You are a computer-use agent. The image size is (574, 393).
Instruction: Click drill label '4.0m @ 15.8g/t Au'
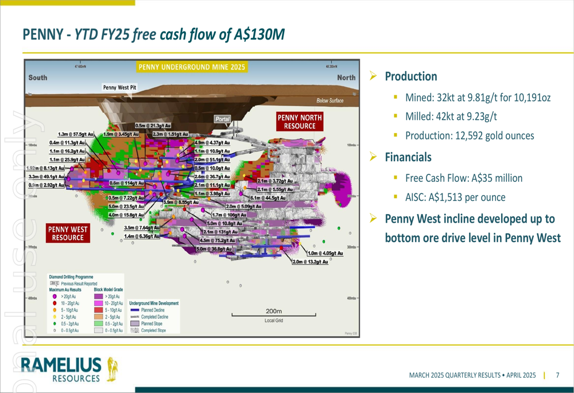click(x=126, y=215)
